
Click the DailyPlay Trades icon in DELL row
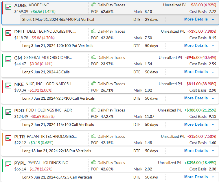[x=93, y=31]
